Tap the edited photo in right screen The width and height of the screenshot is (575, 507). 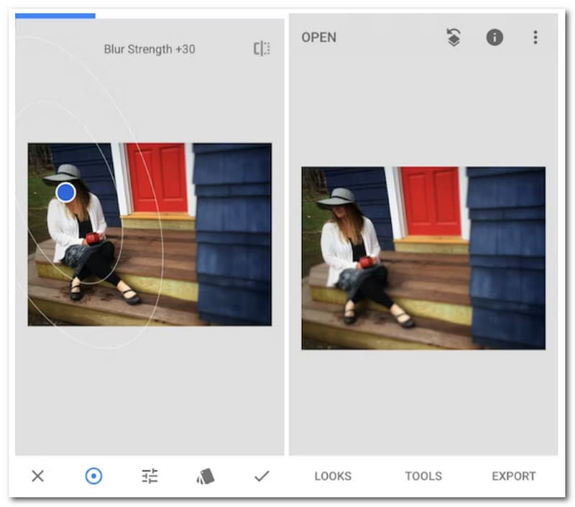(x=423, y=259)
